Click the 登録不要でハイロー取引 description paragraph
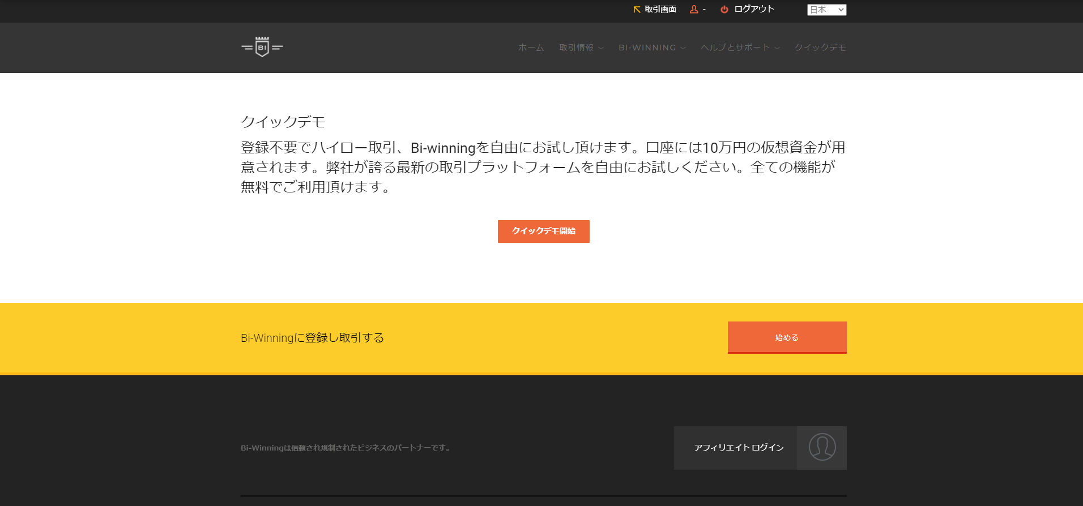 pyautogui.click(x=543, y=167)
